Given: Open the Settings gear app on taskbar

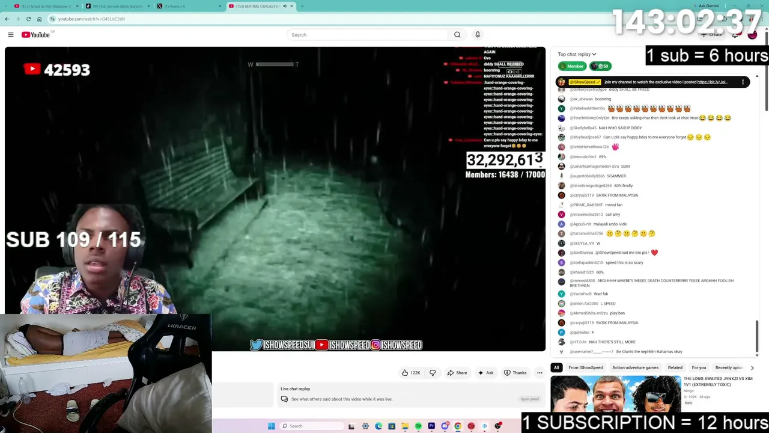Looking at the screenshot, I should (365, 426).
